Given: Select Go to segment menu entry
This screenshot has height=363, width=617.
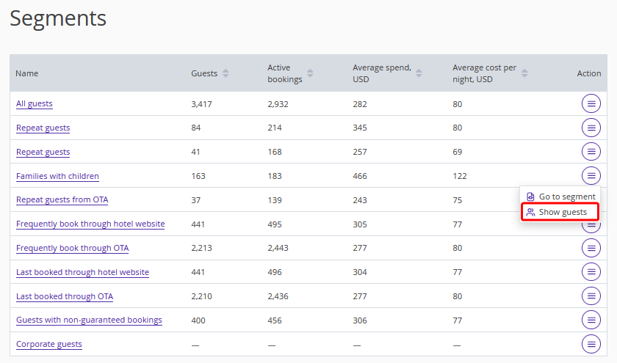Looking at the screenshot, I should point(566,197).
